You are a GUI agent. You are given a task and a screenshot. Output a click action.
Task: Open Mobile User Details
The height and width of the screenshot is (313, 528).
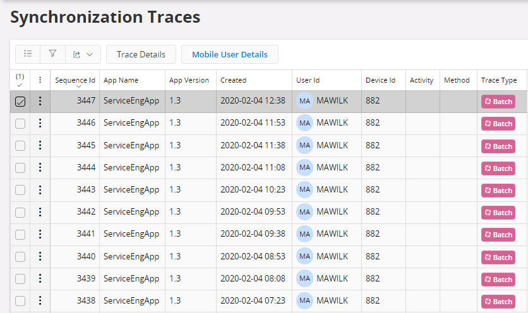click(230, 54)
